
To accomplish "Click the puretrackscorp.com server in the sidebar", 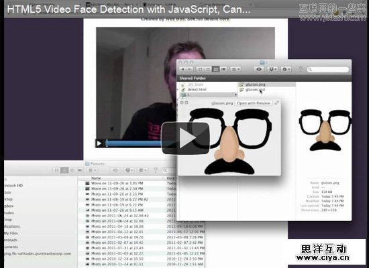I will tap(38, 254).
